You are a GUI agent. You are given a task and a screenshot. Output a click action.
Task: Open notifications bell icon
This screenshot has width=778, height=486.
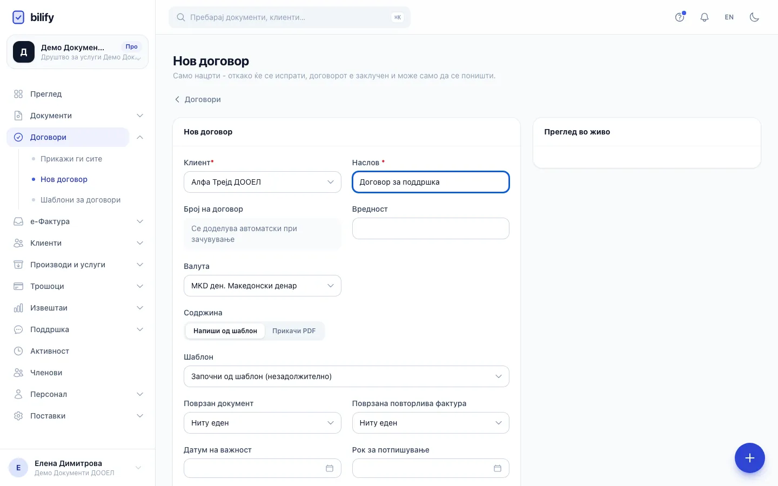click(705, 17)
